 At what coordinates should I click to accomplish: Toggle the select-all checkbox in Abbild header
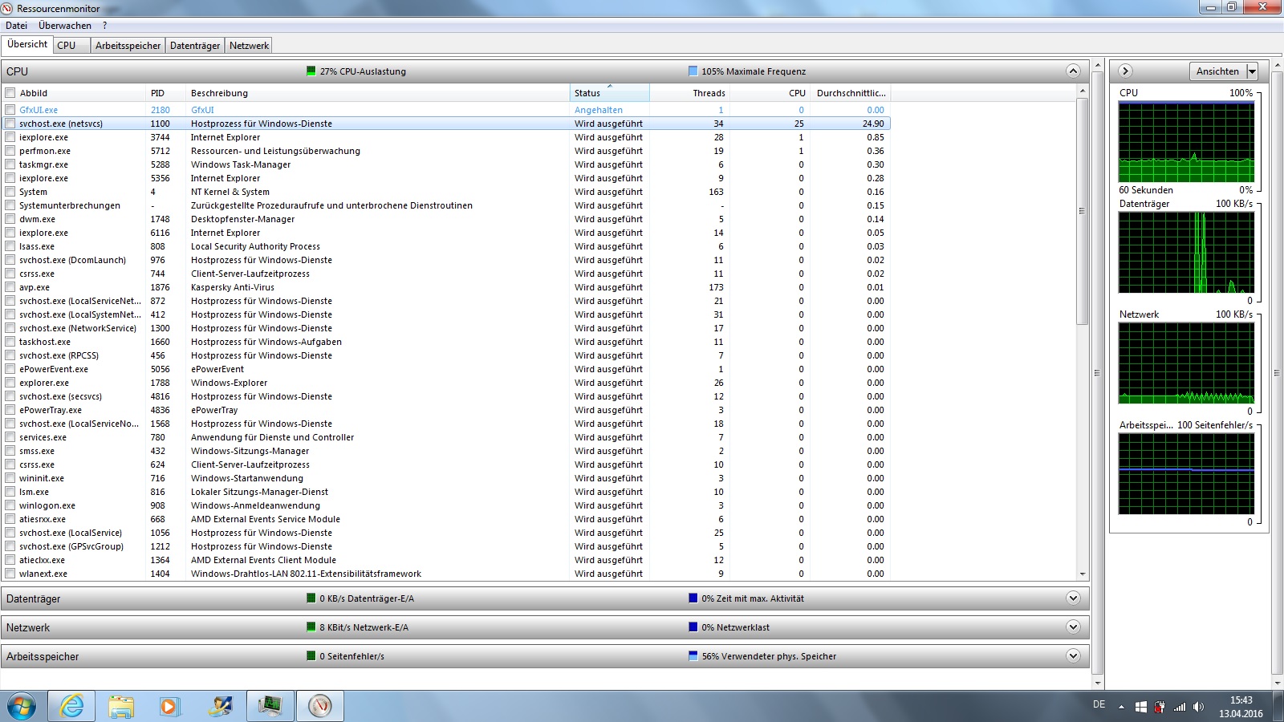[10, 93]
